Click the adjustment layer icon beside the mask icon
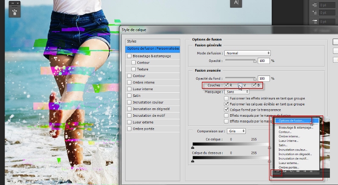The width and height of the screenshot is (338, 185). pyautogui.click(x=292, y=172)
